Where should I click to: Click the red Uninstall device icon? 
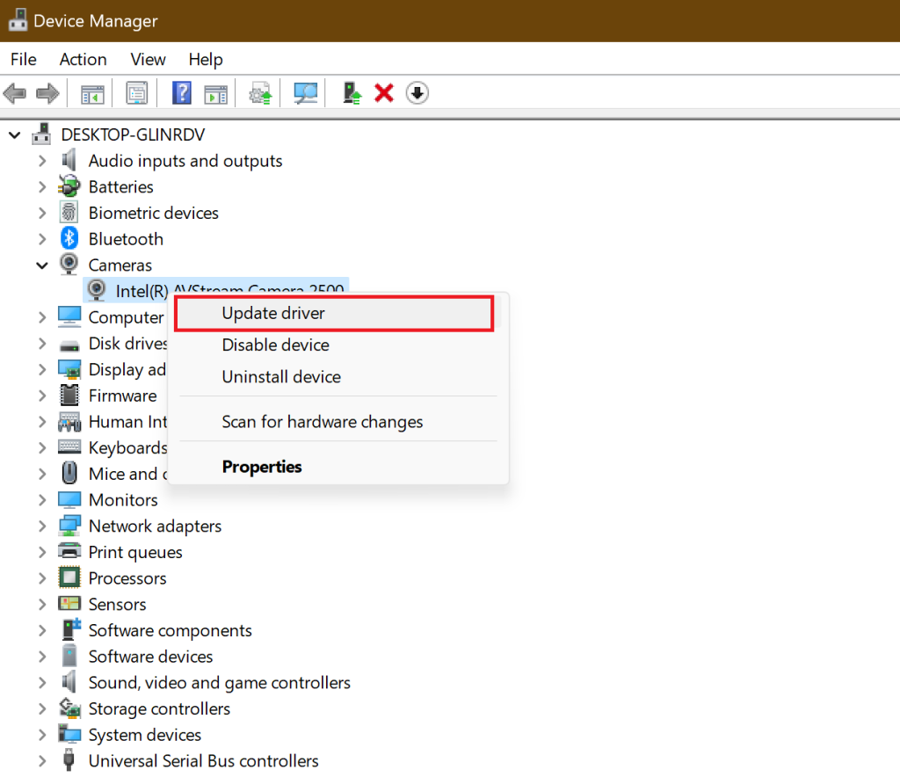click(x=383, y=92)
